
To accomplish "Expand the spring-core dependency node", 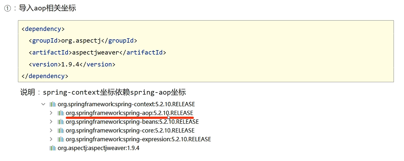I will [x=51, y=131].
